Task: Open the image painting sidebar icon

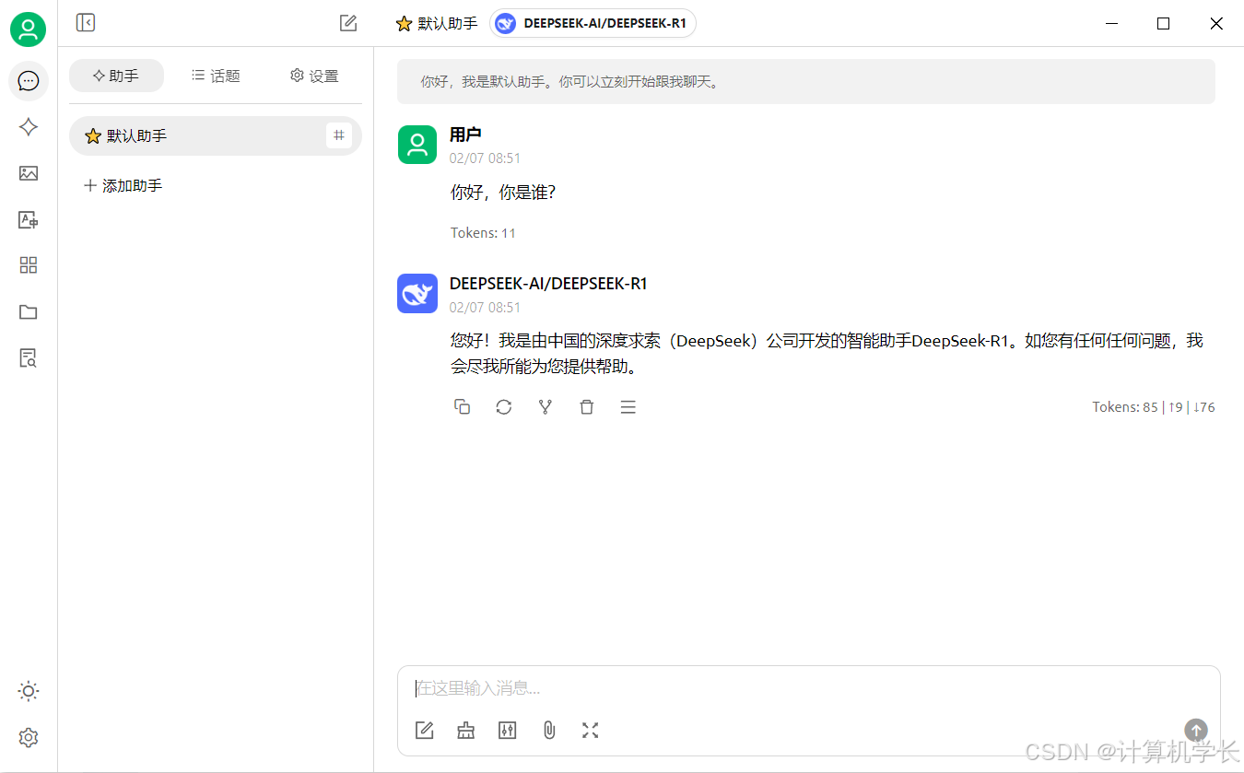Action: point(29,173)
